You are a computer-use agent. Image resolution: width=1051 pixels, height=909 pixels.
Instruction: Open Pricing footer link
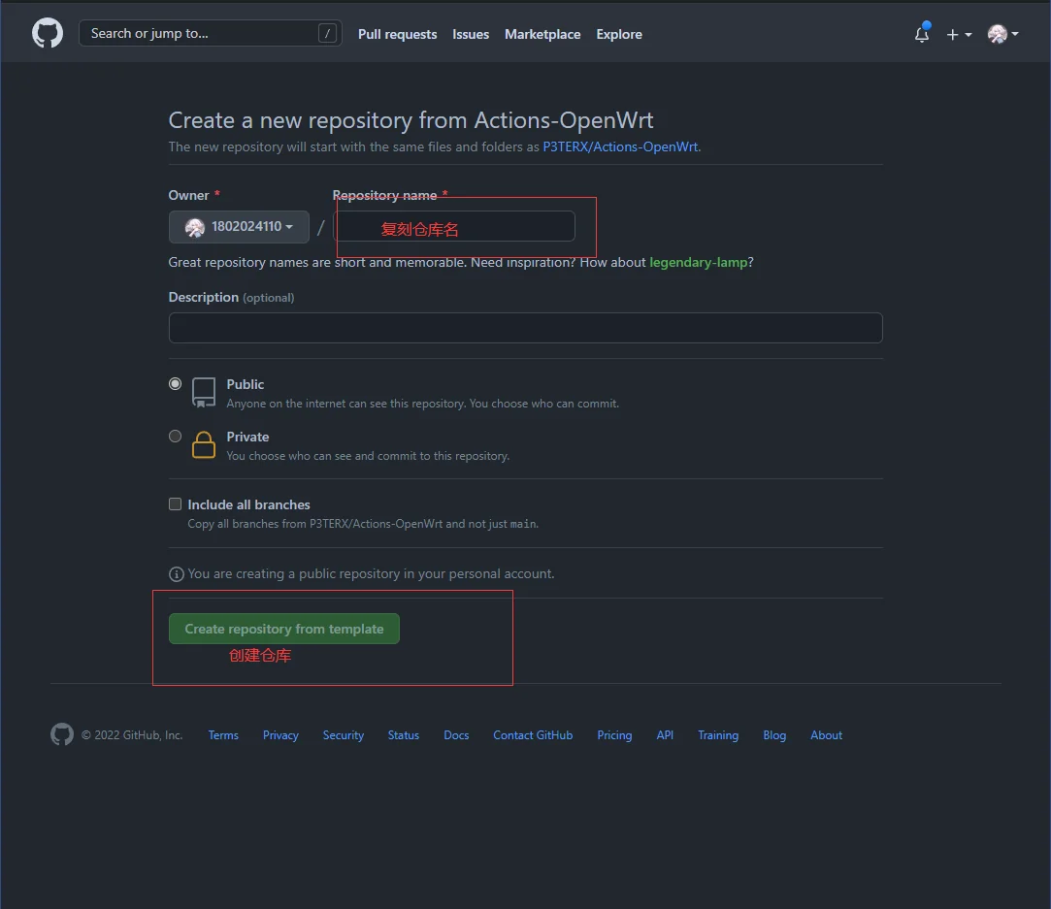tap(614, 735)
